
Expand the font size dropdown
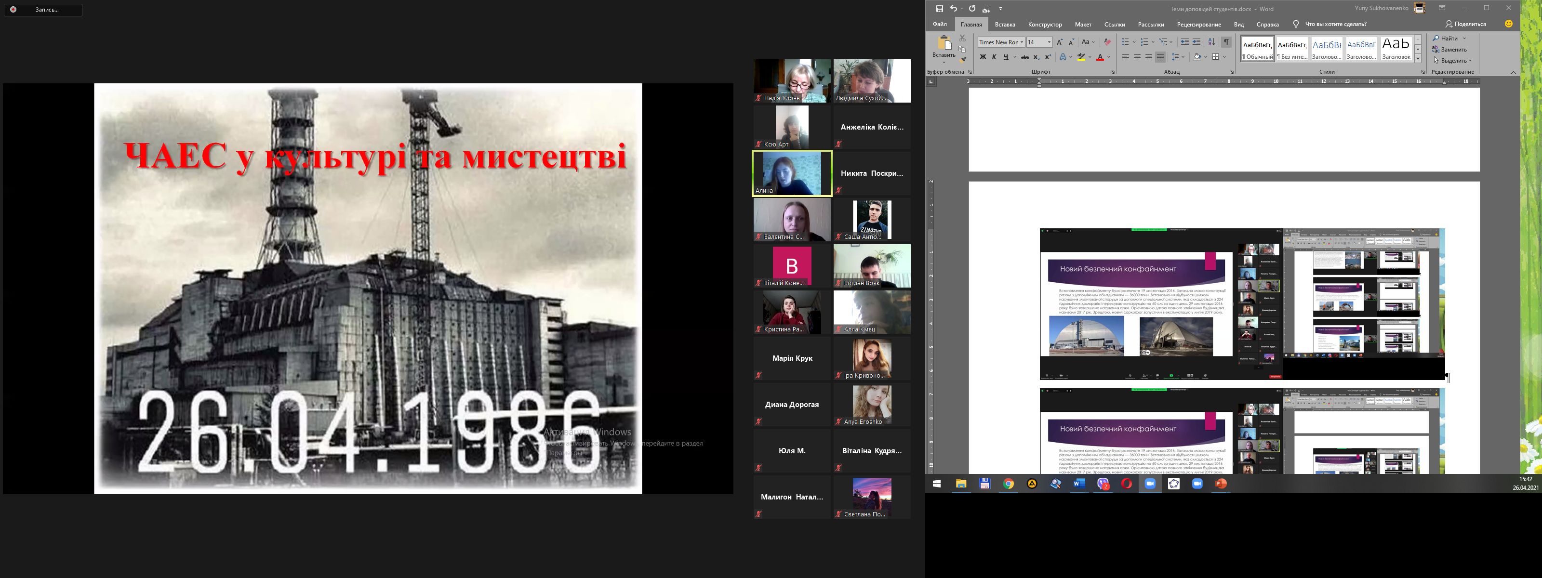[x=1050, y=42]
